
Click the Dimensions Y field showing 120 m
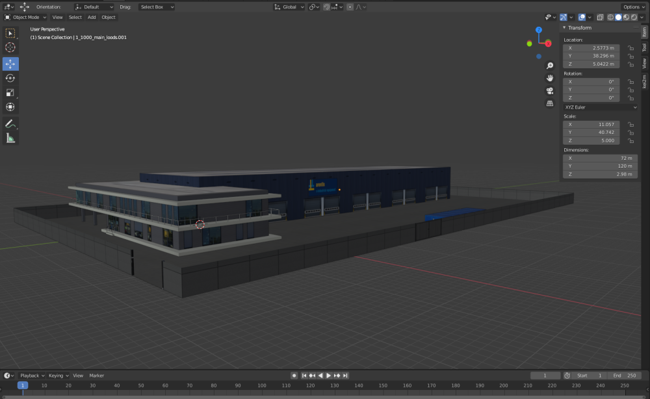[600, 166]
